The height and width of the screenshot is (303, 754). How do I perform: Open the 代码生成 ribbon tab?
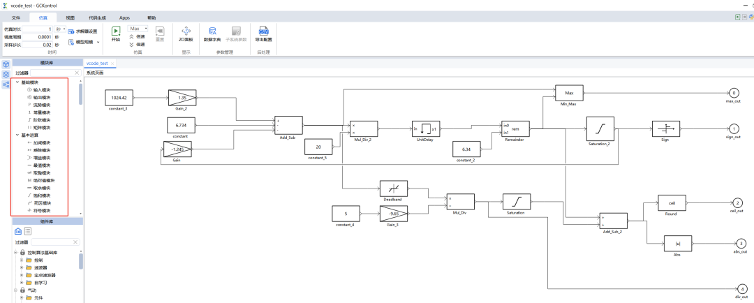[98, 17]
